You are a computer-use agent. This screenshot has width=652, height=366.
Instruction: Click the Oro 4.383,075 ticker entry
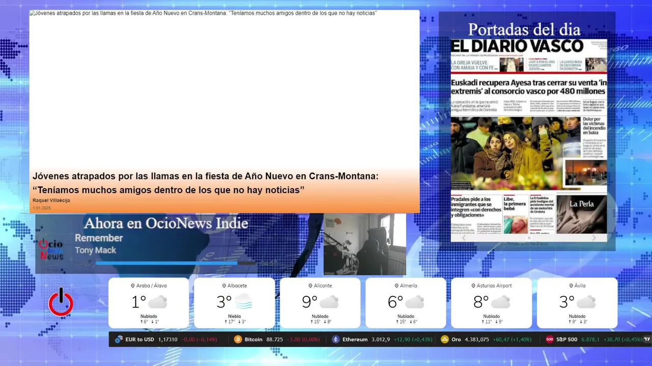485,339
